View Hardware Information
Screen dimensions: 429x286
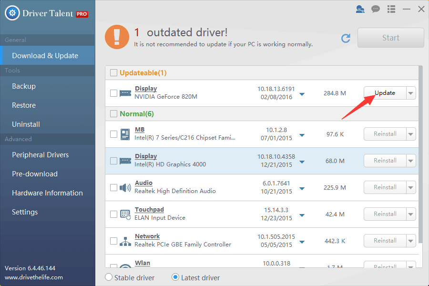[x=48, y=193]
